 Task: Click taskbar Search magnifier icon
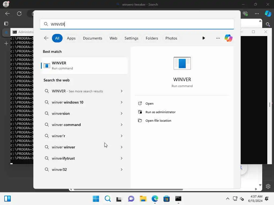pos(108,199)
